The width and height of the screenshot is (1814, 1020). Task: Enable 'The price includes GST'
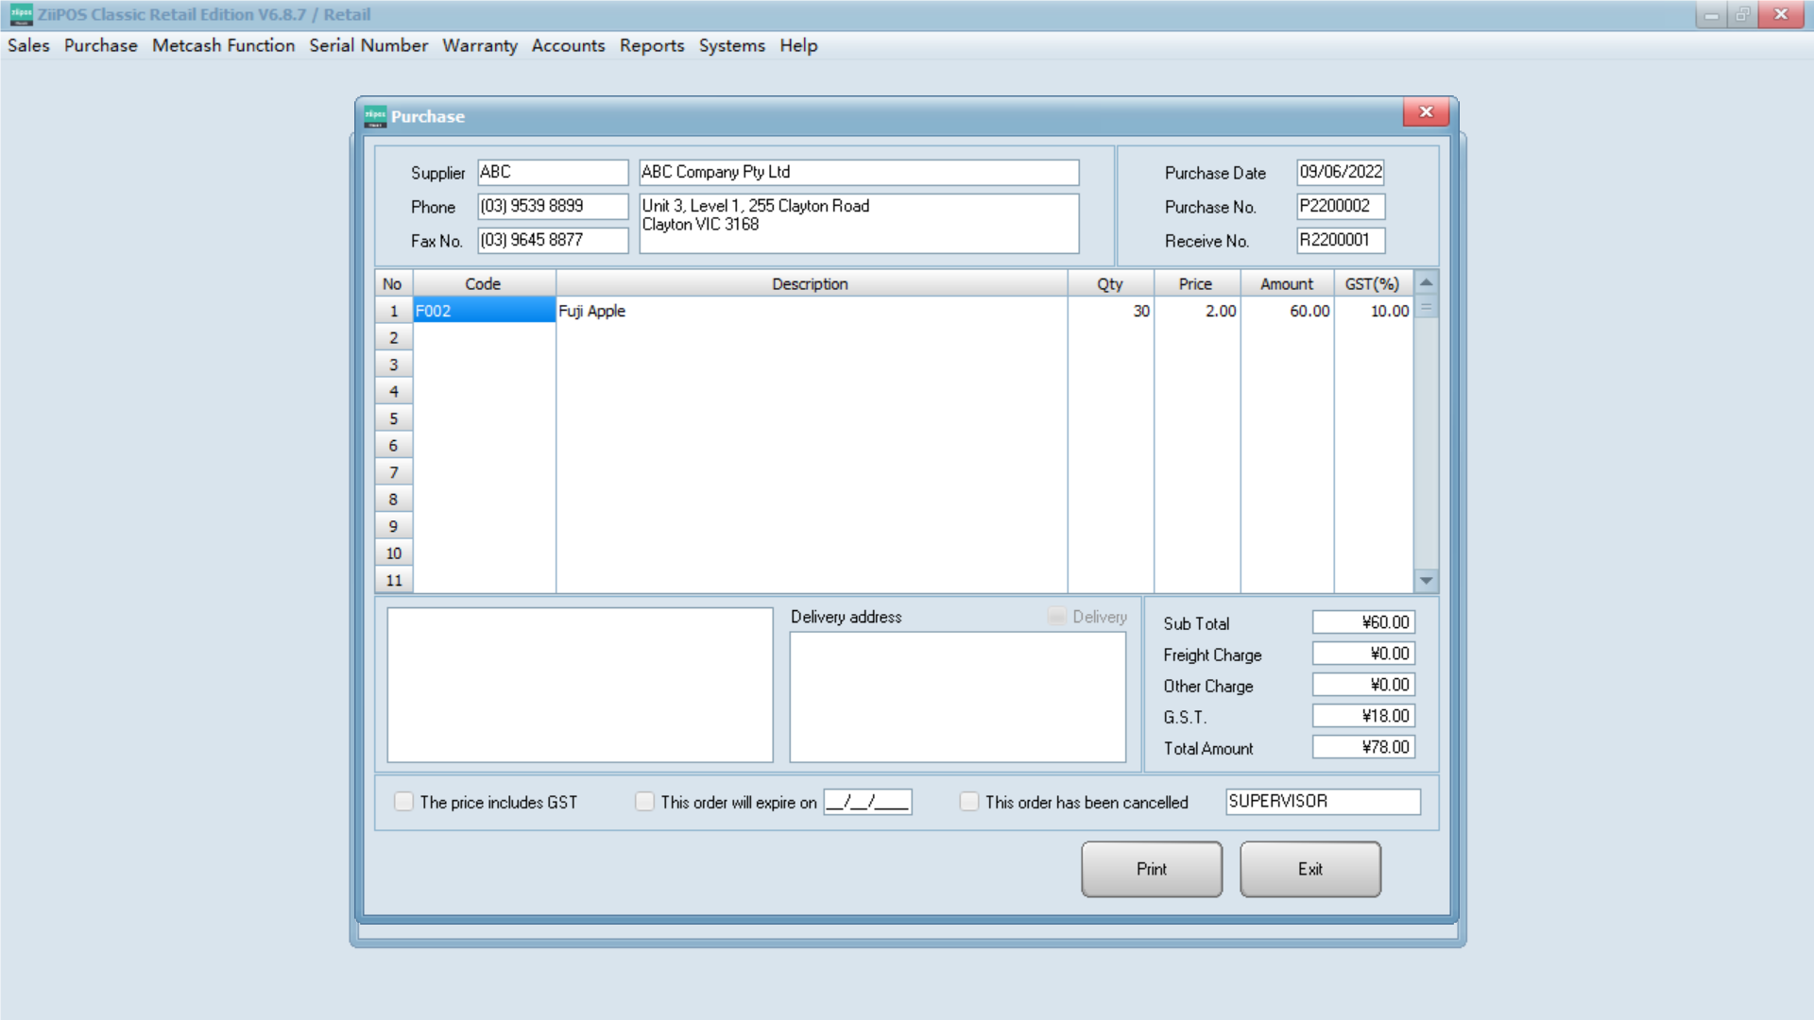click(x=403, y=801)
